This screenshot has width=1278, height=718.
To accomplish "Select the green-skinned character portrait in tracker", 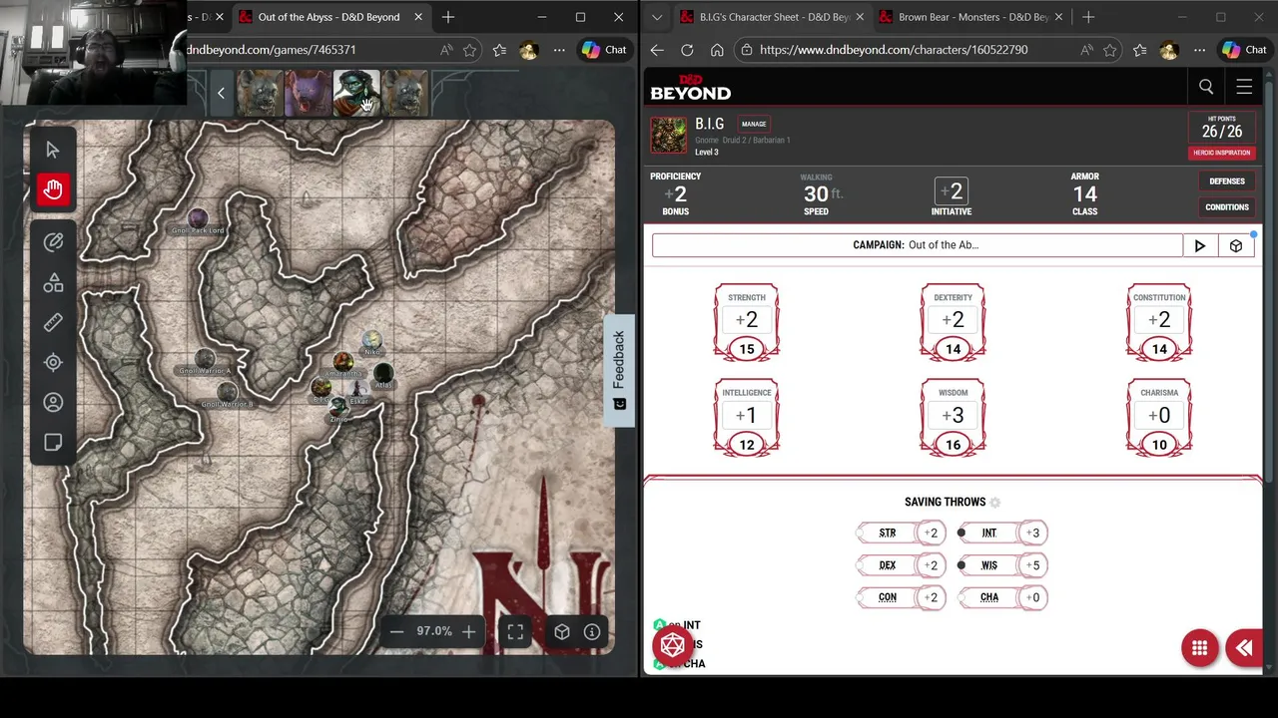I will coord(356,94).
